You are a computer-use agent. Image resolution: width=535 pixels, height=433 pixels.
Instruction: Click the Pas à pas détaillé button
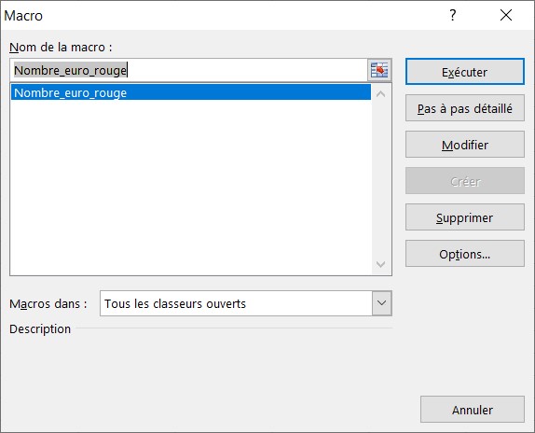tap(465, 108)
